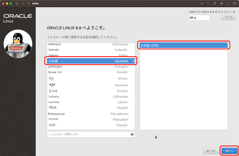The height and width of the screenshot is (156, 239).
Task: Click the ヘルプ! help button
Action: 228,17
